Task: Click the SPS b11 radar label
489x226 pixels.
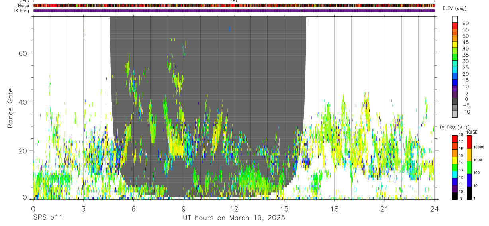Action: pos(47,218)
